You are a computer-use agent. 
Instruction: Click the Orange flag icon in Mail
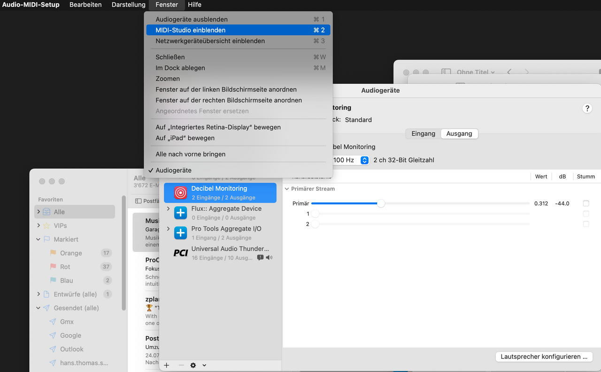point(53,253)
